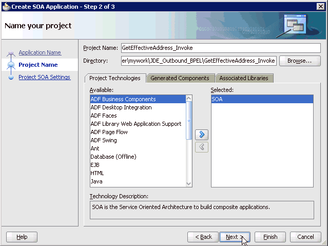
Task: Select the Project Name step
Action: [x=38, y=65]
